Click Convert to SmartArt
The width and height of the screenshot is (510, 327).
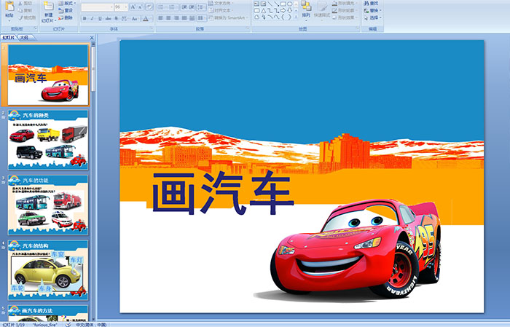pyautogui.click(x=228, y=17)
